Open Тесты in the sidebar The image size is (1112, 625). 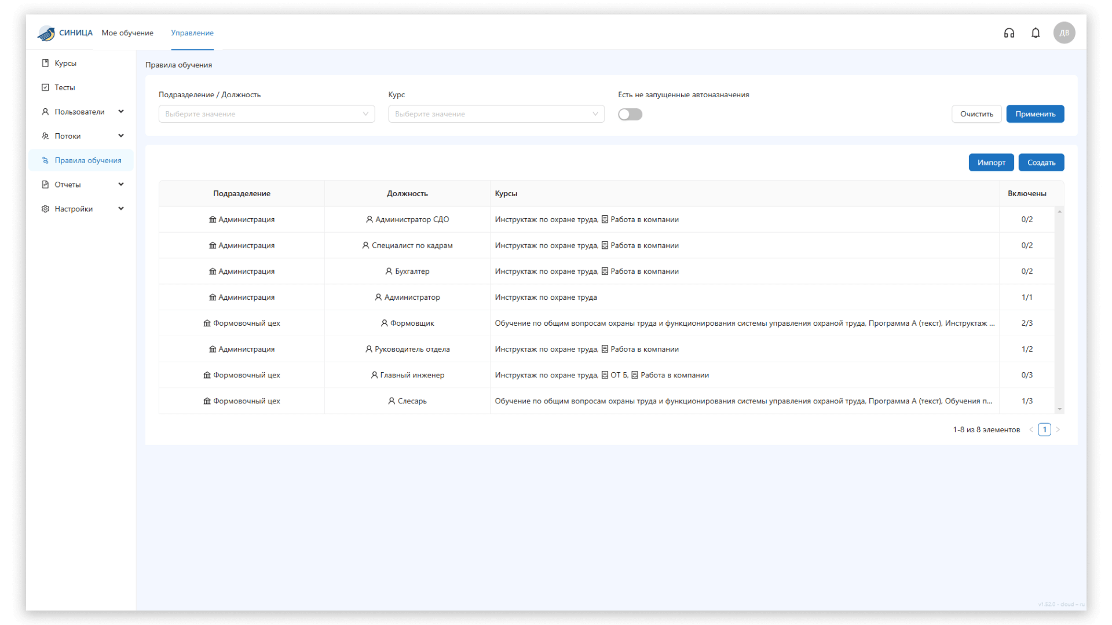(x=65, y=87)
